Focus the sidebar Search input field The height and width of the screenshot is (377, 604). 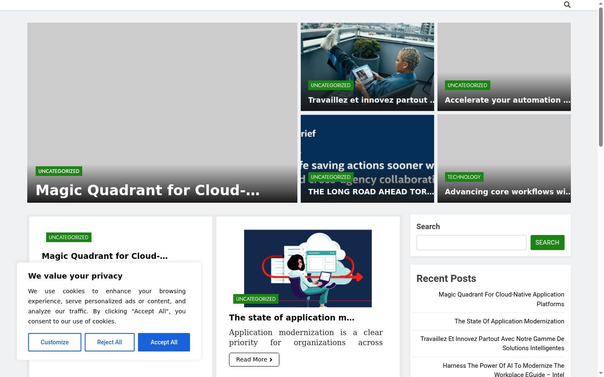point(471,243)
